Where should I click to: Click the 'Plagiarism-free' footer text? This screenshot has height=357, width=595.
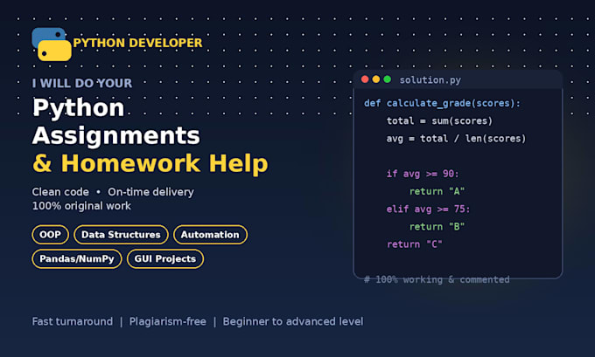click(168, 321)
